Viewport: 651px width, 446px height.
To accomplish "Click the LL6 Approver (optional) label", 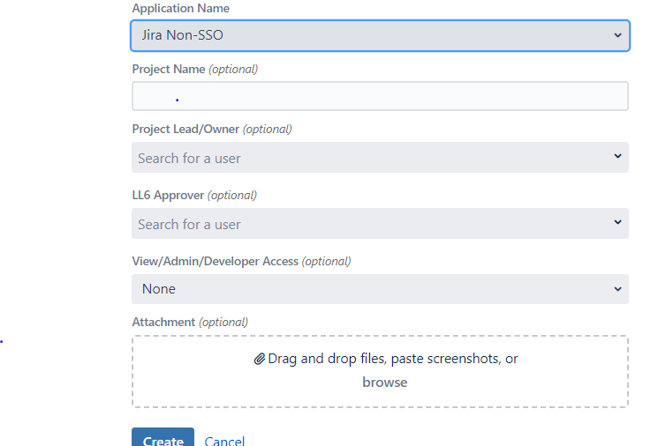I will [x=194, y=195].
